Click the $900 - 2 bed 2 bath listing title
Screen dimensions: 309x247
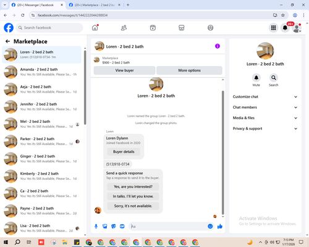[x=116, y=62]
